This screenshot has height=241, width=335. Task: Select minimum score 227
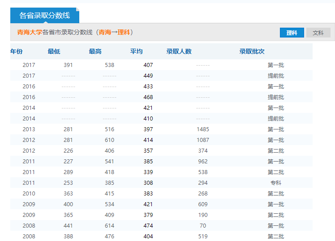pyautogui.click(x=68, y=162)
